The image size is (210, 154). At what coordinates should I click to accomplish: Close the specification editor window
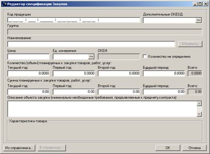(x=206, y=4)
